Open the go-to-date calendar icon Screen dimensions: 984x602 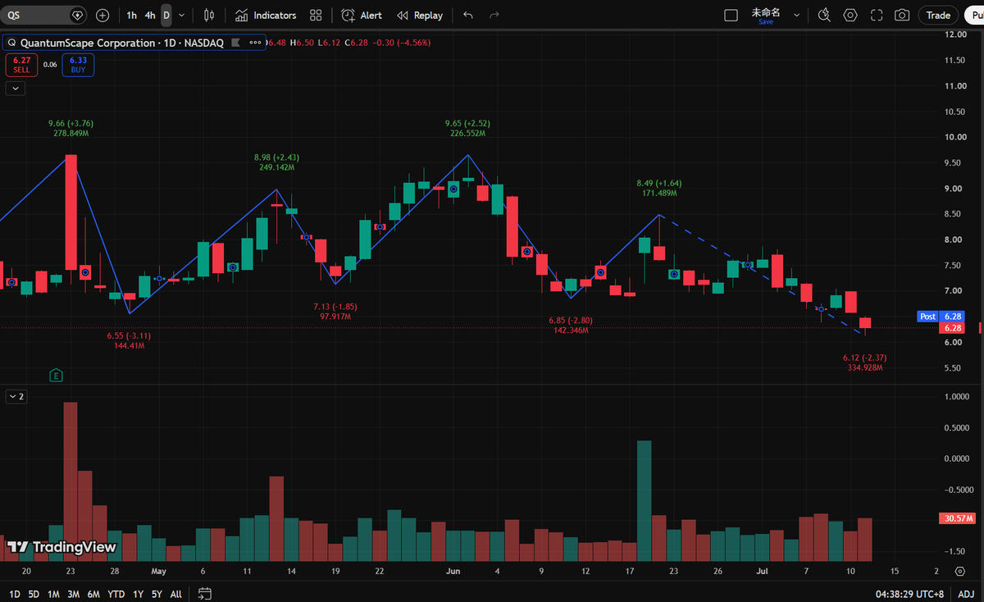tap(205, 594)
